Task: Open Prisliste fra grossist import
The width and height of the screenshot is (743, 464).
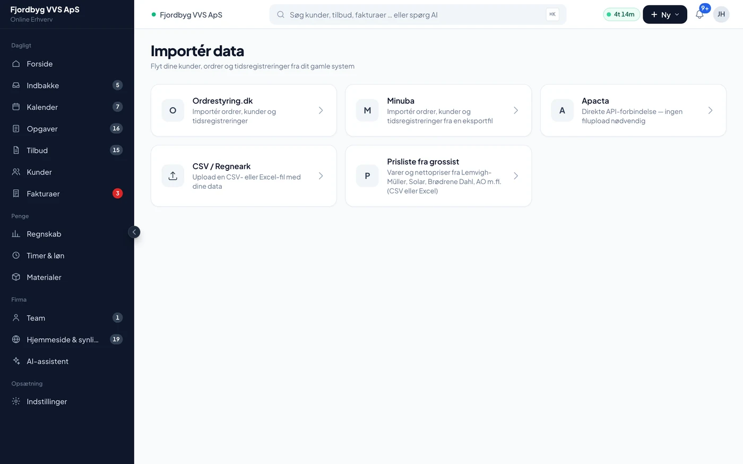Action: (x=438, y=176)
